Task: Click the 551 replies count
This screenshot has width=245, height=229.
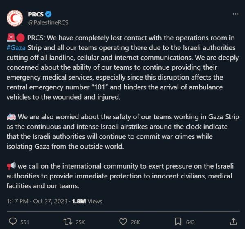Action: point(25,222)
